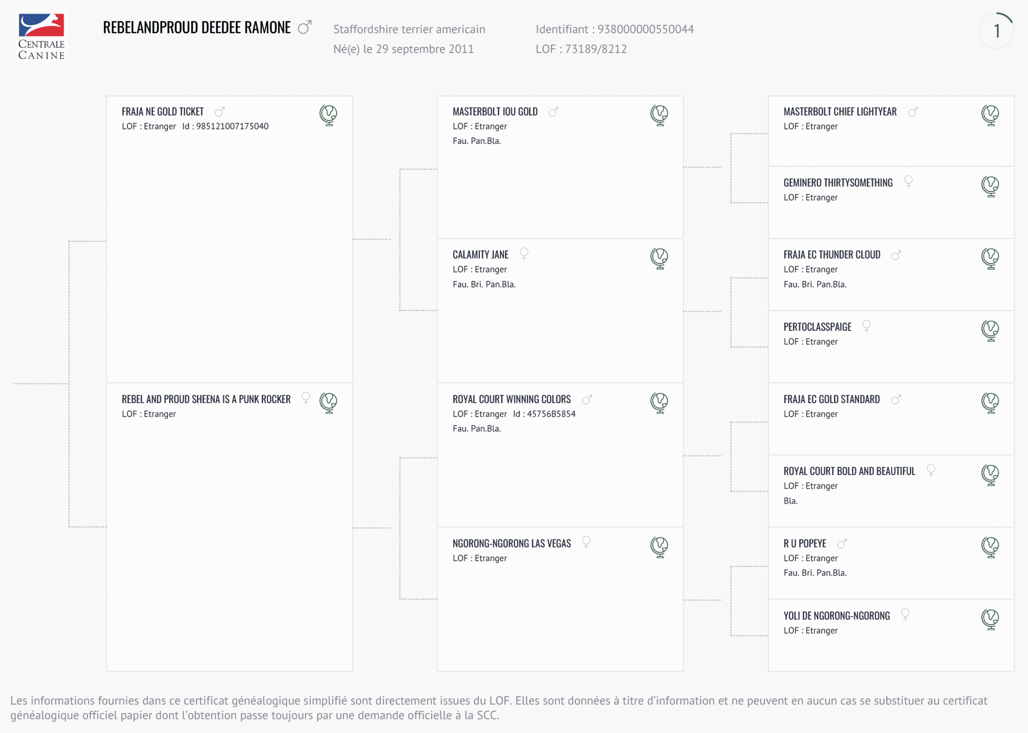Click globe icon for YOLI DE NGORONG-NGORONG
This screenshot has height=733, width=1028.
990,619
